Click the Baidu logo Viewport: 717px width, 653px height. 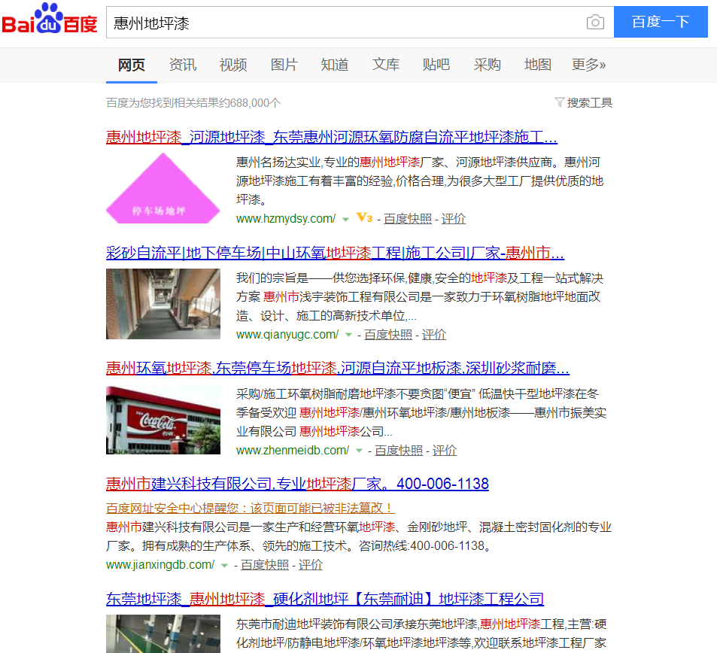click(x=50, y=20)
